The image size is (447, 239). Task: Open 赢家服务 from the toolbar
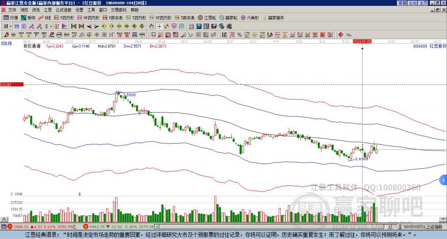(273, 17)
